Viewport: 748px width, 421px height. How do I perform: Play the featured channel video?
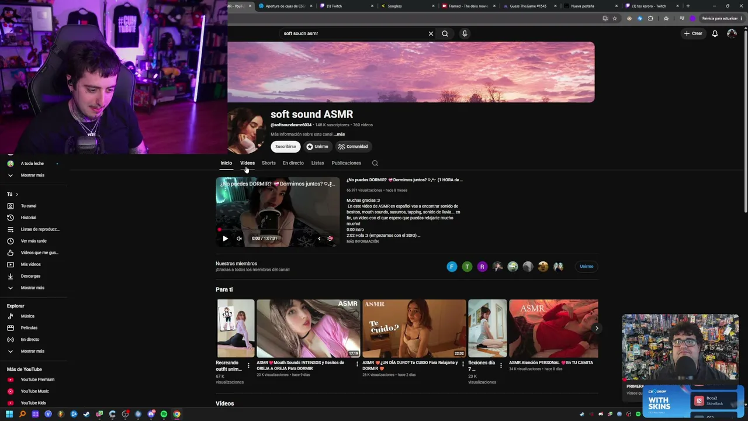[x=225, y=239]
